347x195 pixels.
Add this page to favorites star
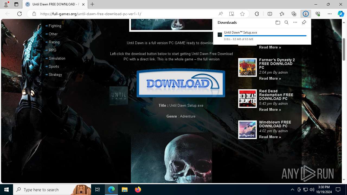coord(242,14)
